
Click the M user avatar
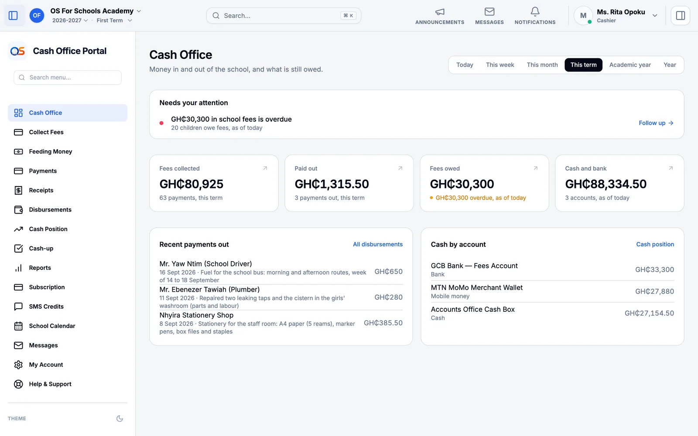(x=583, y=16)
